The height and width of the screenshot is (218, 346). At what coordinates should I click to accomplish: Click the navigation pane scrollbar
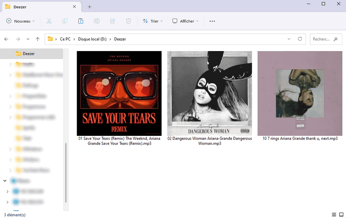(x=66, y=173)
